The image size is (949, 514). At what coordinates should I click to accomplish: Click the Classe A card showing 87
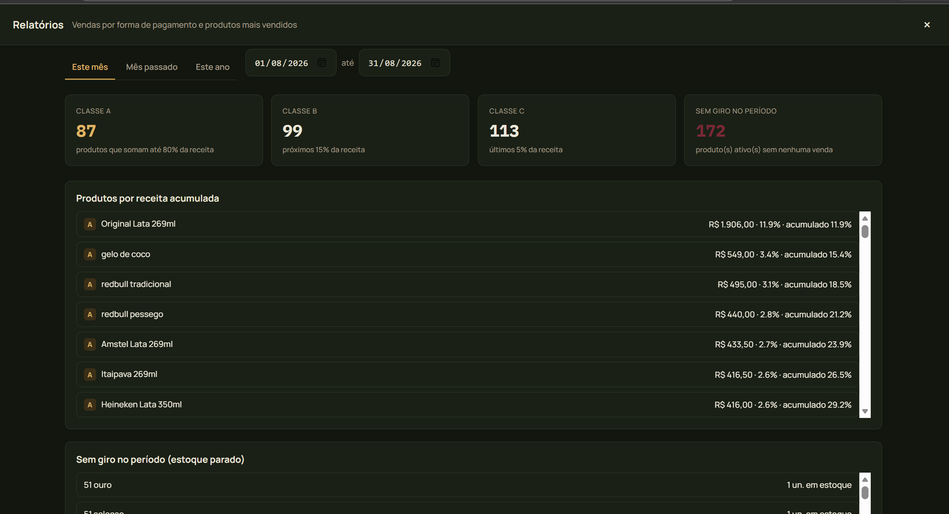164,130
